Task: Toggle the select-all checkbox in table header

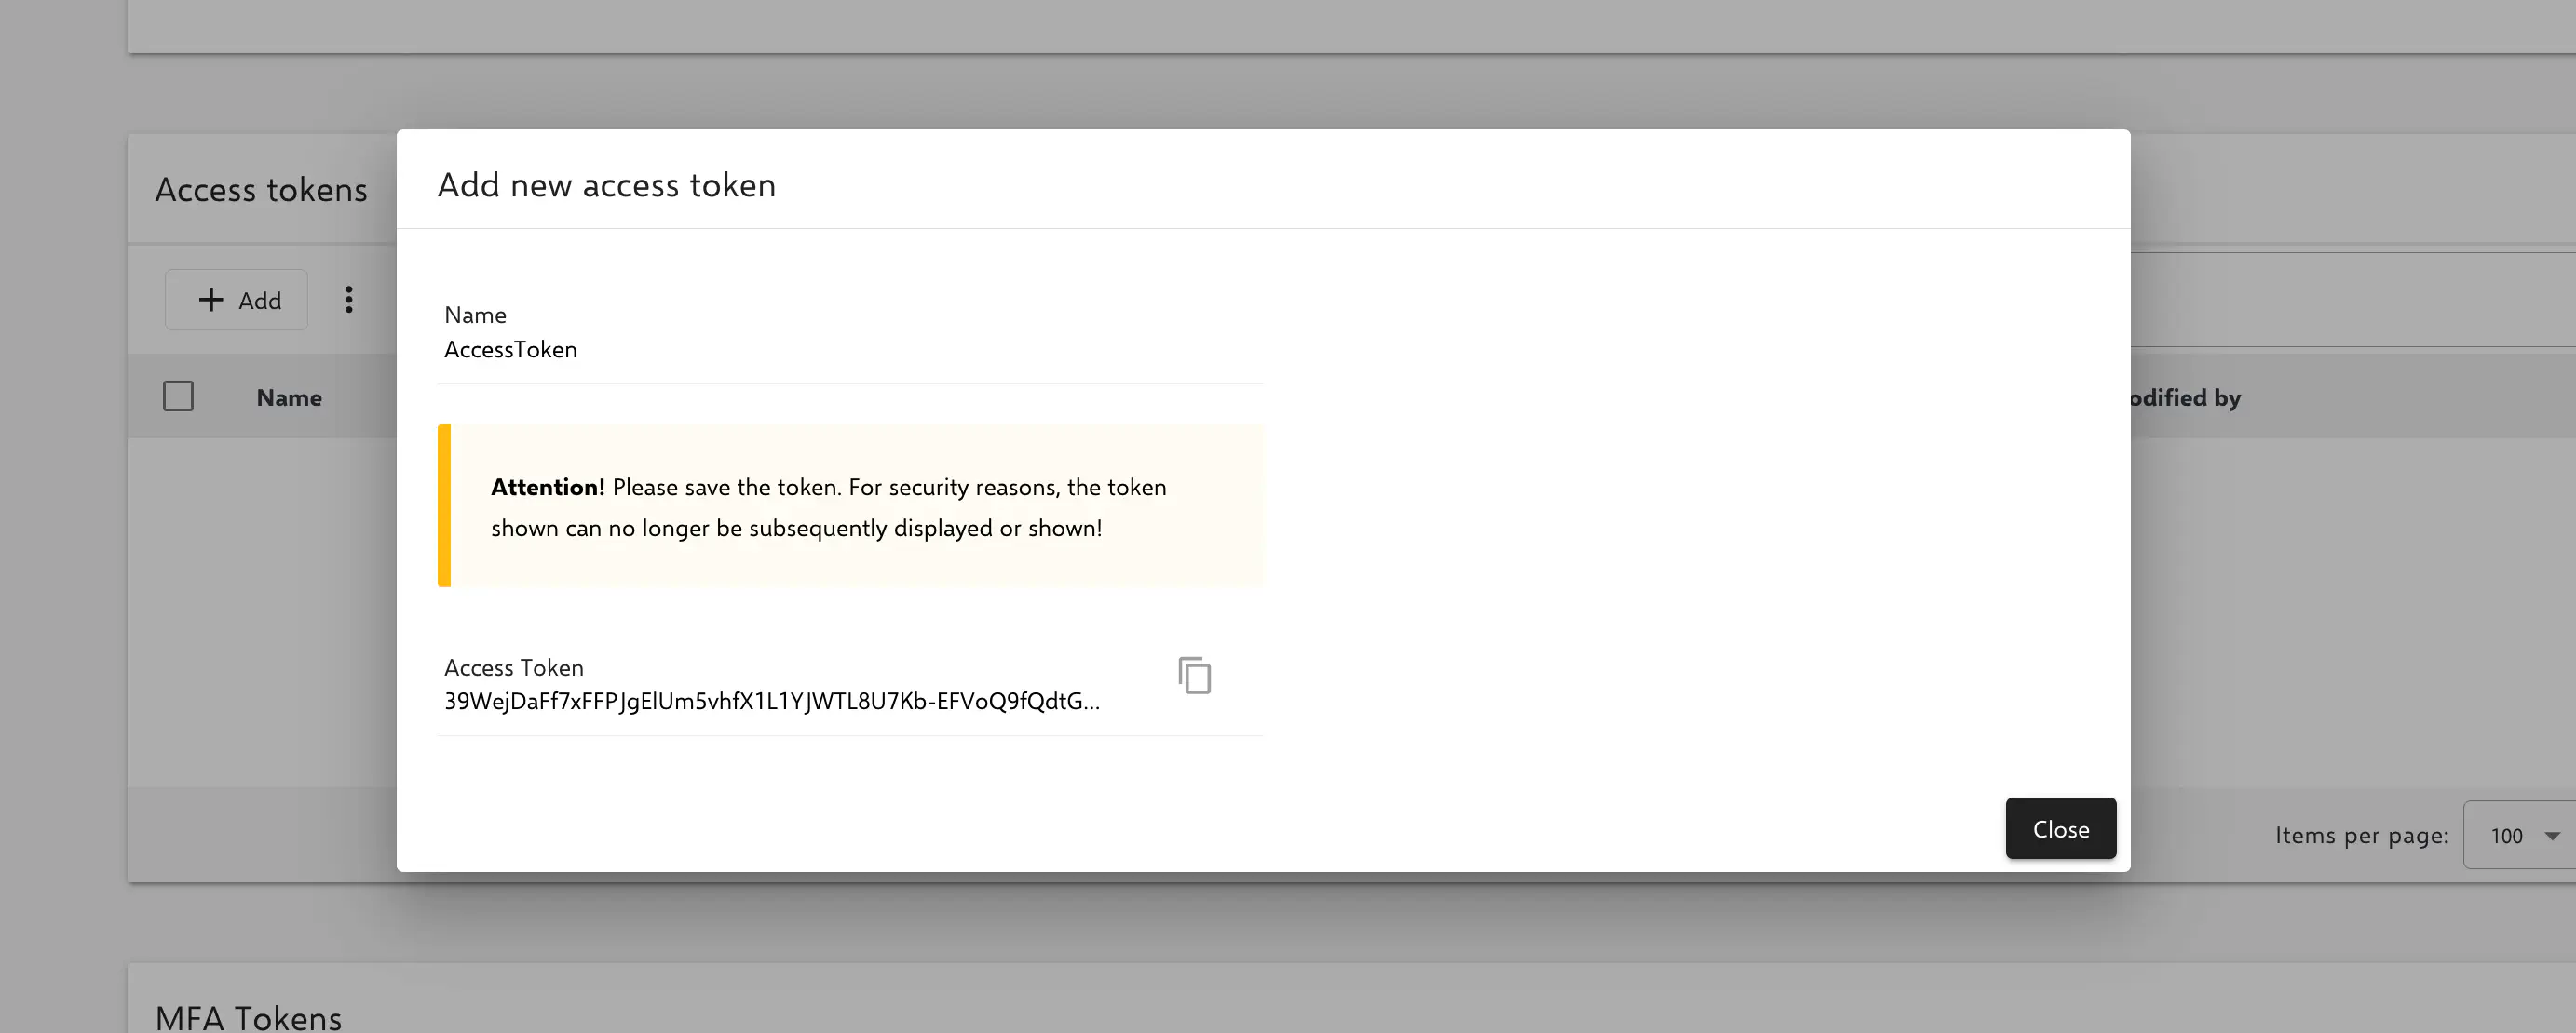Action: click(178, 396)
